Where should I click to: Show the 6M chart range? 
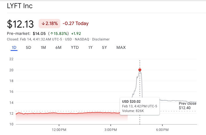click(58, 48)
